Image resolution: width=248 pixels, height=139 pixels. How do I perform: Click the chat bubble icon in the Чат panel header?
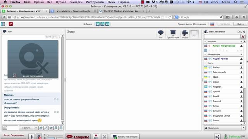point(5,32)
